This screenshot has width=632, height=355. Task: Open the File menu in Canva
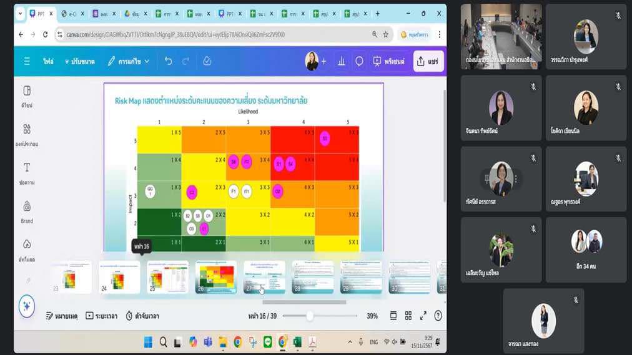(x=48, y=61)
